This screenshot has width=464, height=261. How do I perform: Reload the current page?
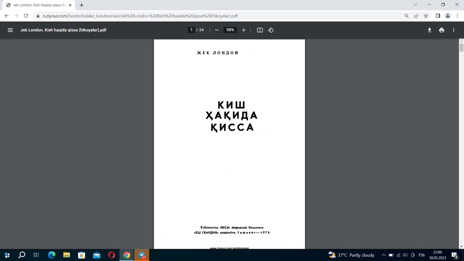coord(26,16)
